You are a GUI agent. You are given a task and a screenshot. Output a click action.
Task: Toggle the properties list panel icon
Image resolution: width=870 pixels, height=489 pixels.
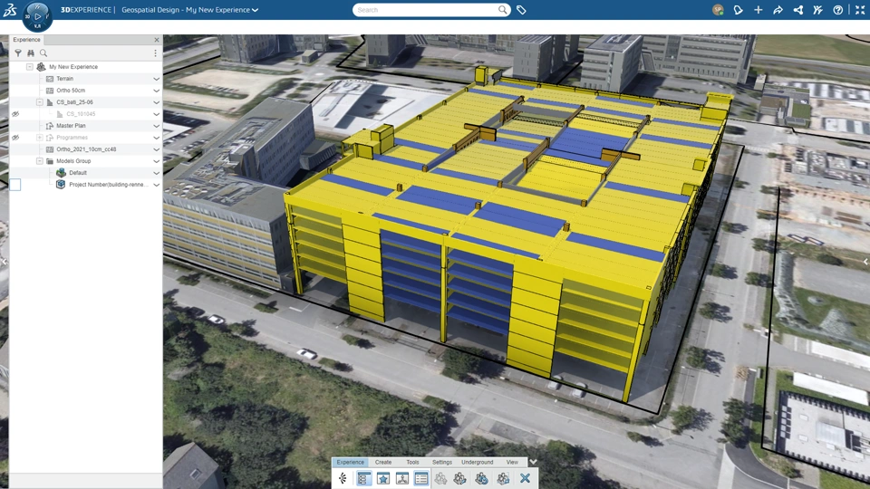point(421,478)
